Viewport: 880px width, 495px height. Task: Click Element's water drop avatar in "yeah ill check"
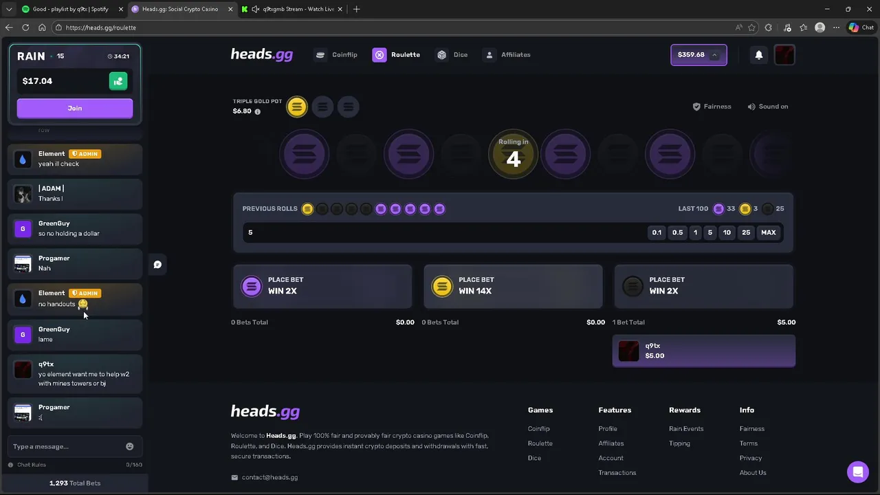pos(23,159)
